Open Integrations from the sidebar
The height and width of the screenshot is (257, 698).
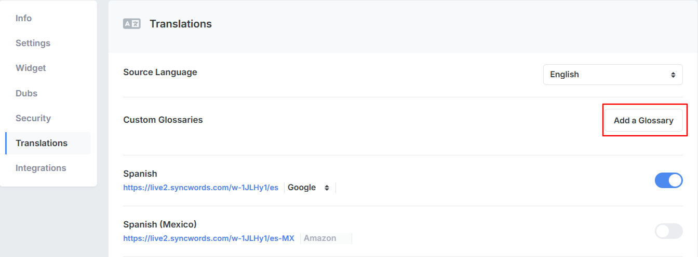point(41,168)
